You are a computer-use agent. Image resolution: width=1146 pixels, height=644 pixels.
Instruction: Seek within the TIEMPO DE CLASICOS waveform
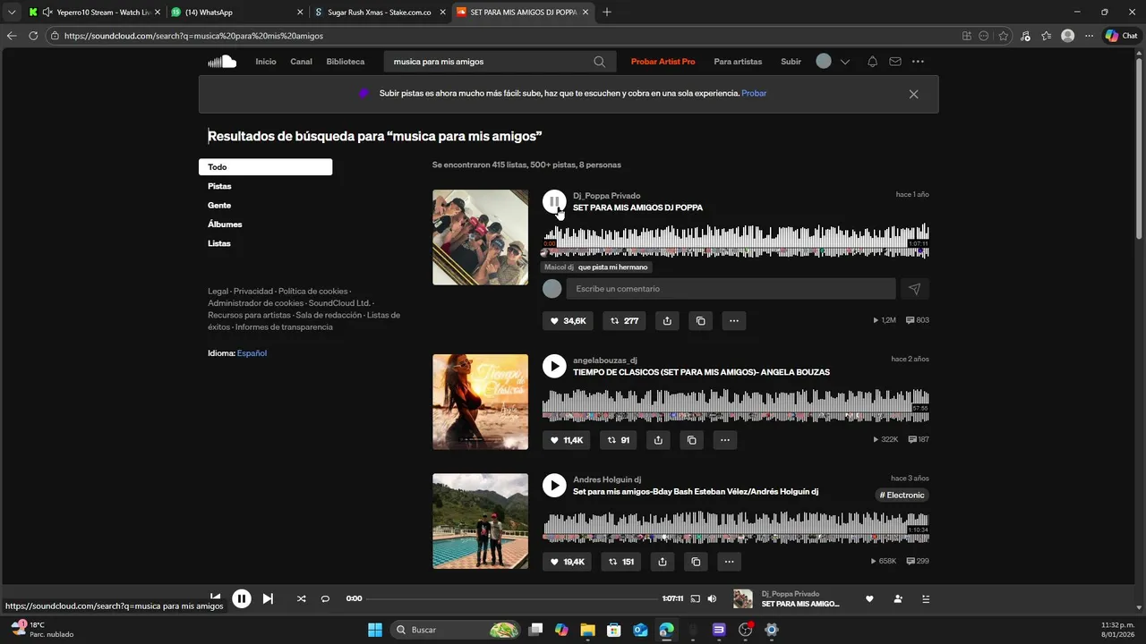[x=735, y=405]
